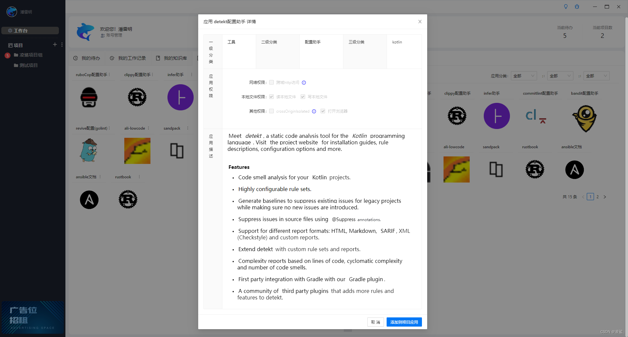Open the ruboCop配置助手 app icon
628x337 pixels.
(x=89, y=97)
